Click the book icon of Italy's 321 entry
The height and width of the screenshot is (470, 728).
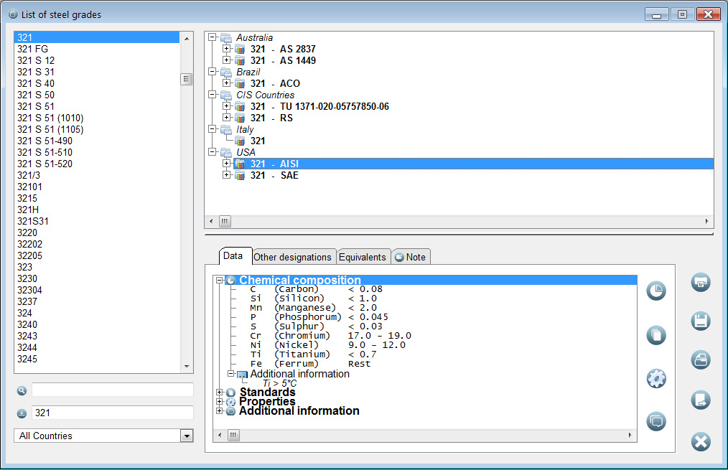pyautogui.click(x=240, y=141)
